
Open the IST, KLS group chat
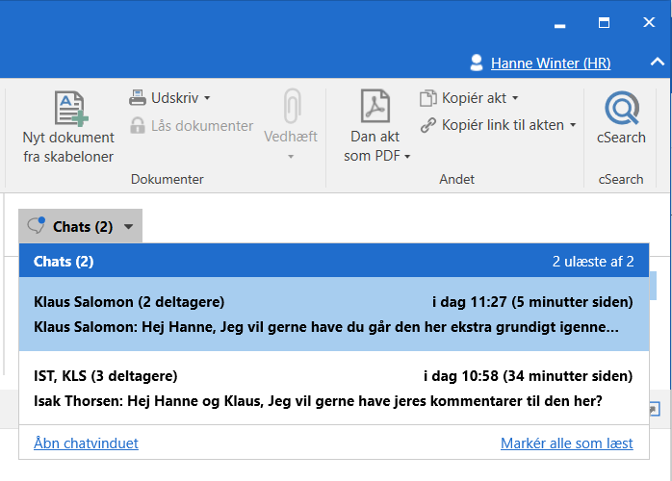pos(326,388)
